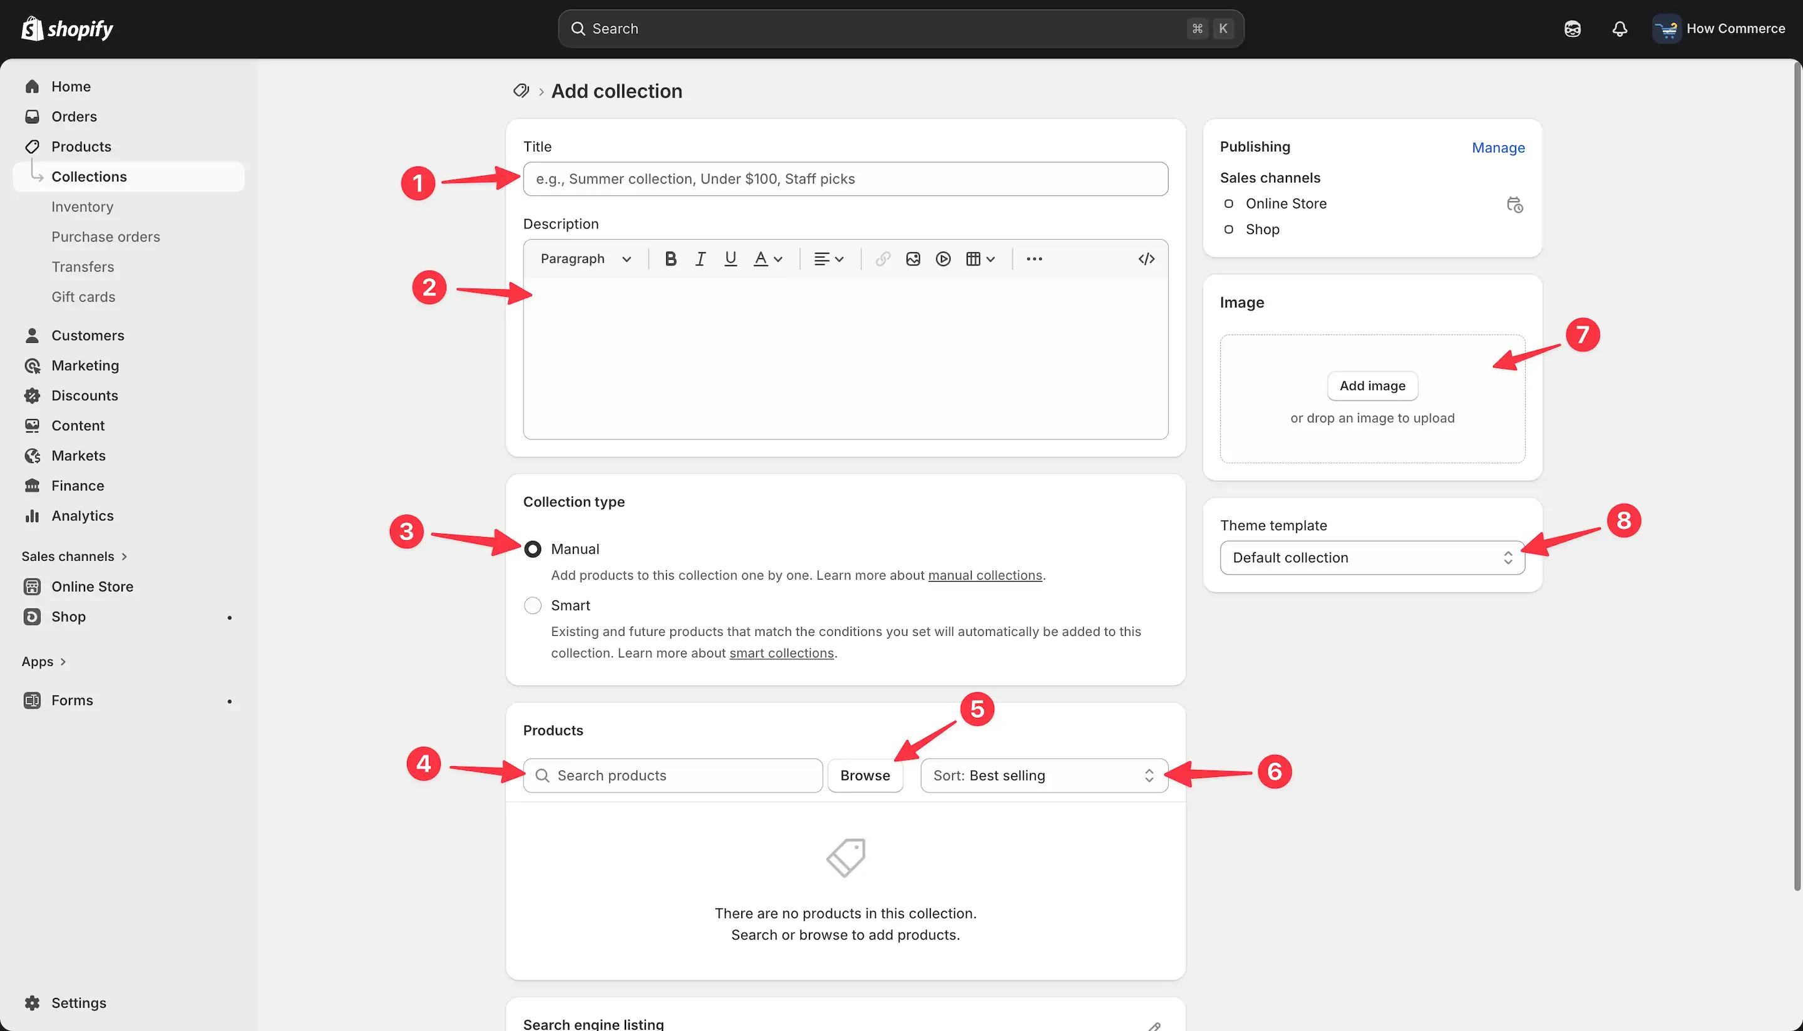
Task: Select Collections in sidebar
Action: click(129, 177)
